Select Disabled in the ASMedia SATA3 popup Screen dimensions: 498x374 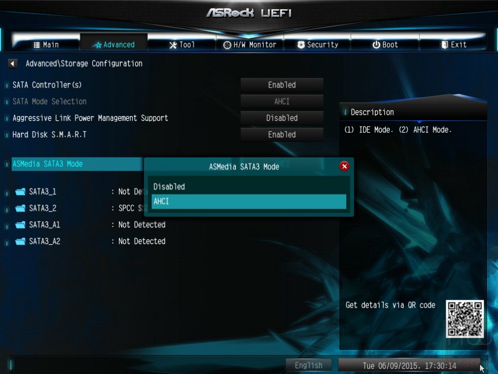[249, 187]
